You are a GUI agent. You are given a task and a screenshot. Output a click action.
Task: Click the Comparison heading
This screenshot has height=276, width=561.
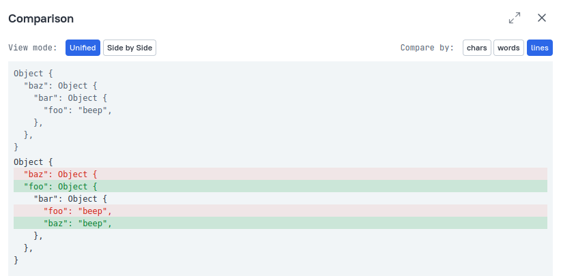coord(41,18)
